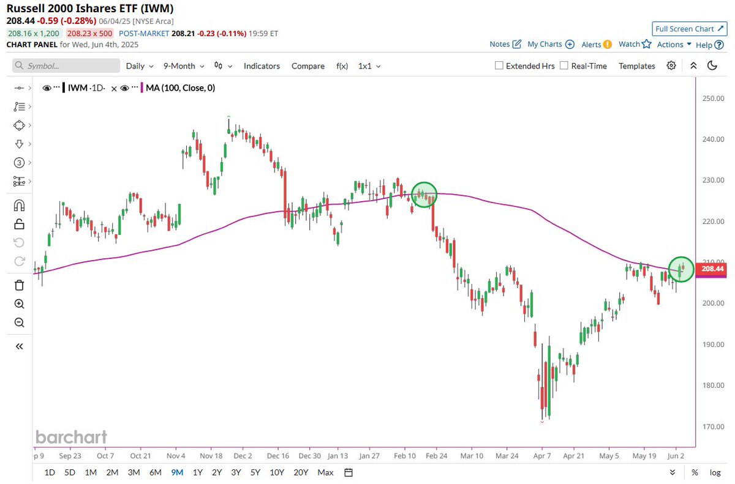
Task: Collapse the left drawing toolbar
Action: [19, 346]
